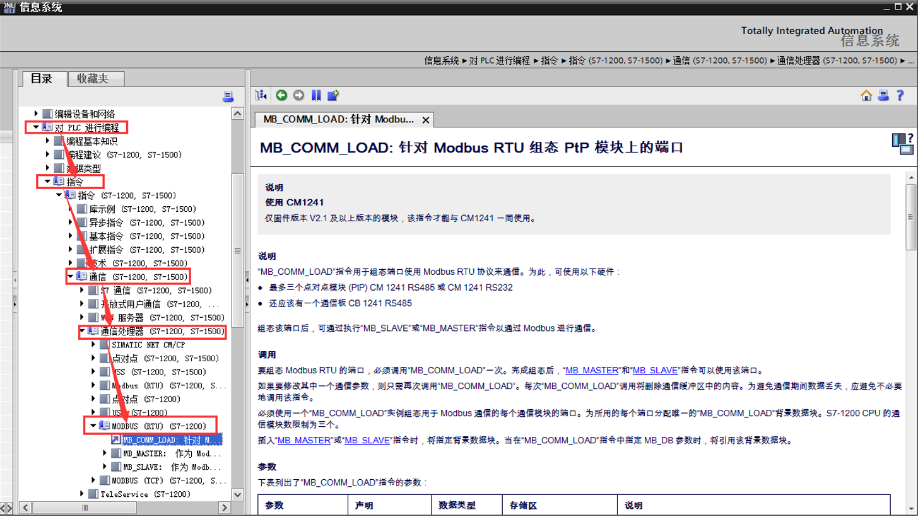
Task: Expand USS (S7-1200, S7-1500) node
Action: coord(93,372)
